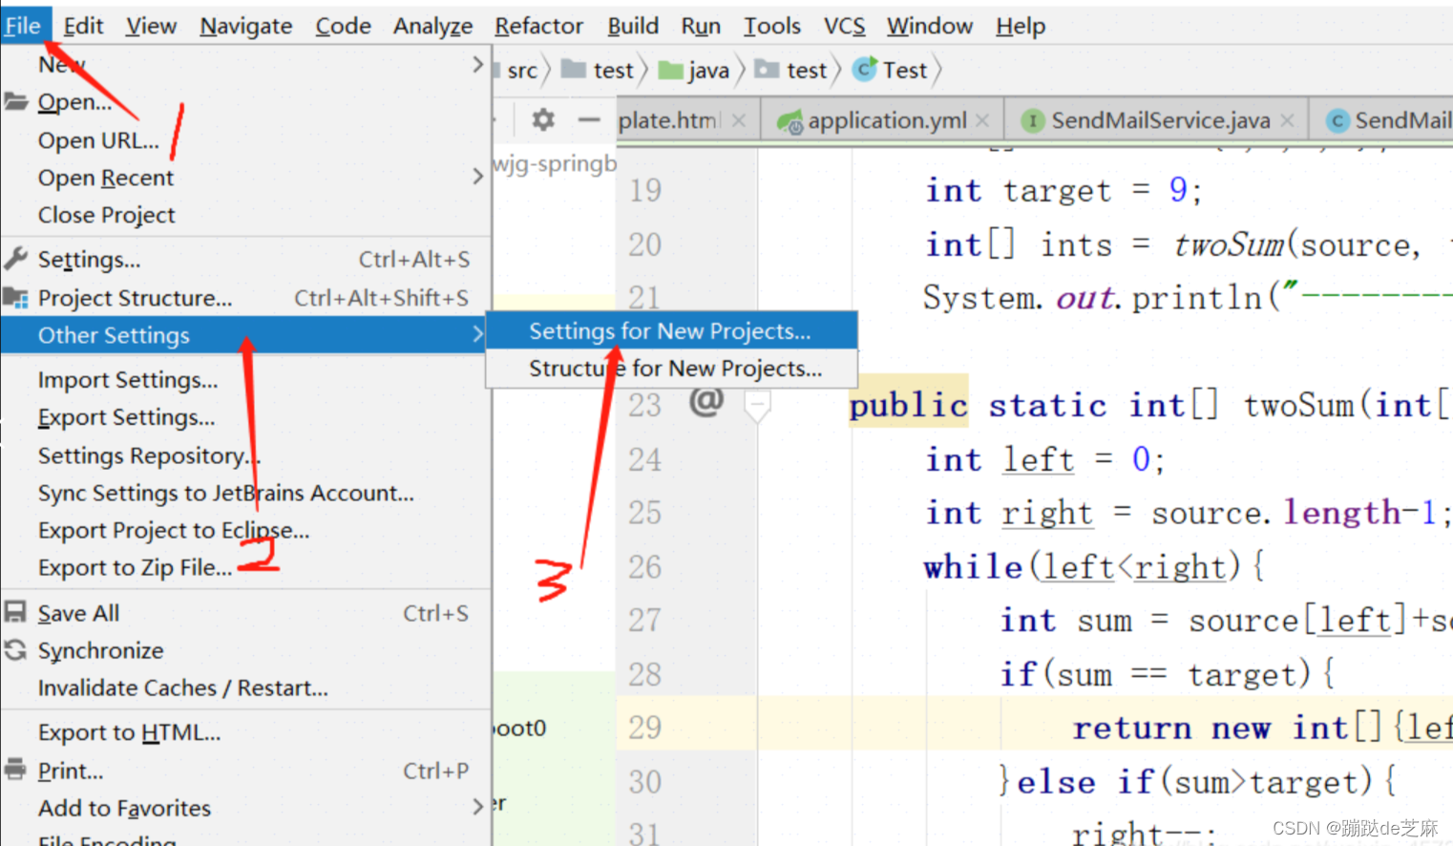Expand the Add to Favorites submenu

(477, 807)
